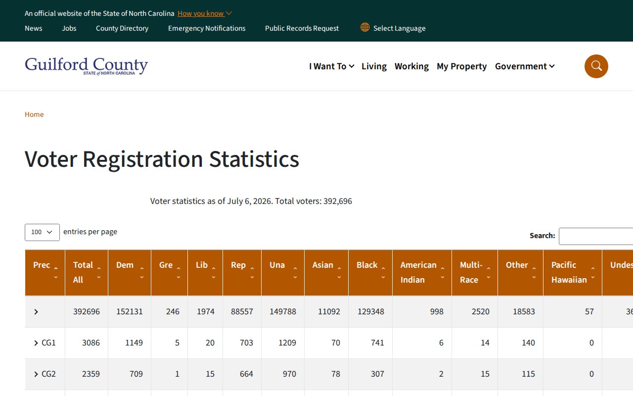
Task: Go to the Living menu item
Action: (x=374, y=66)
